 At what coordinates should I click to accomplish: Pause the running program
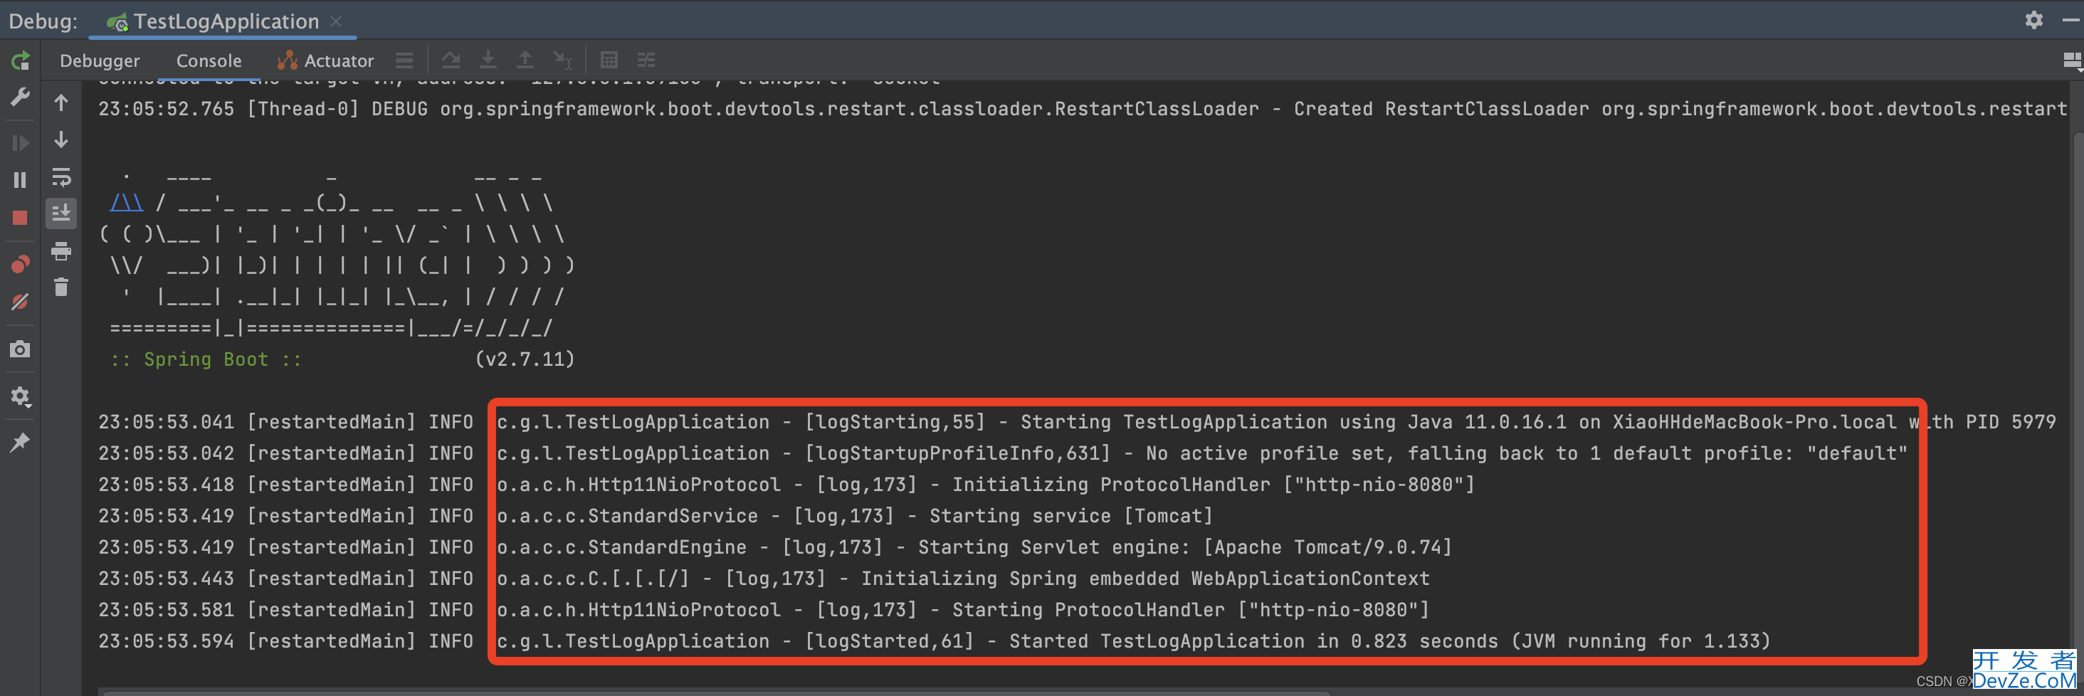coord(20,179)
